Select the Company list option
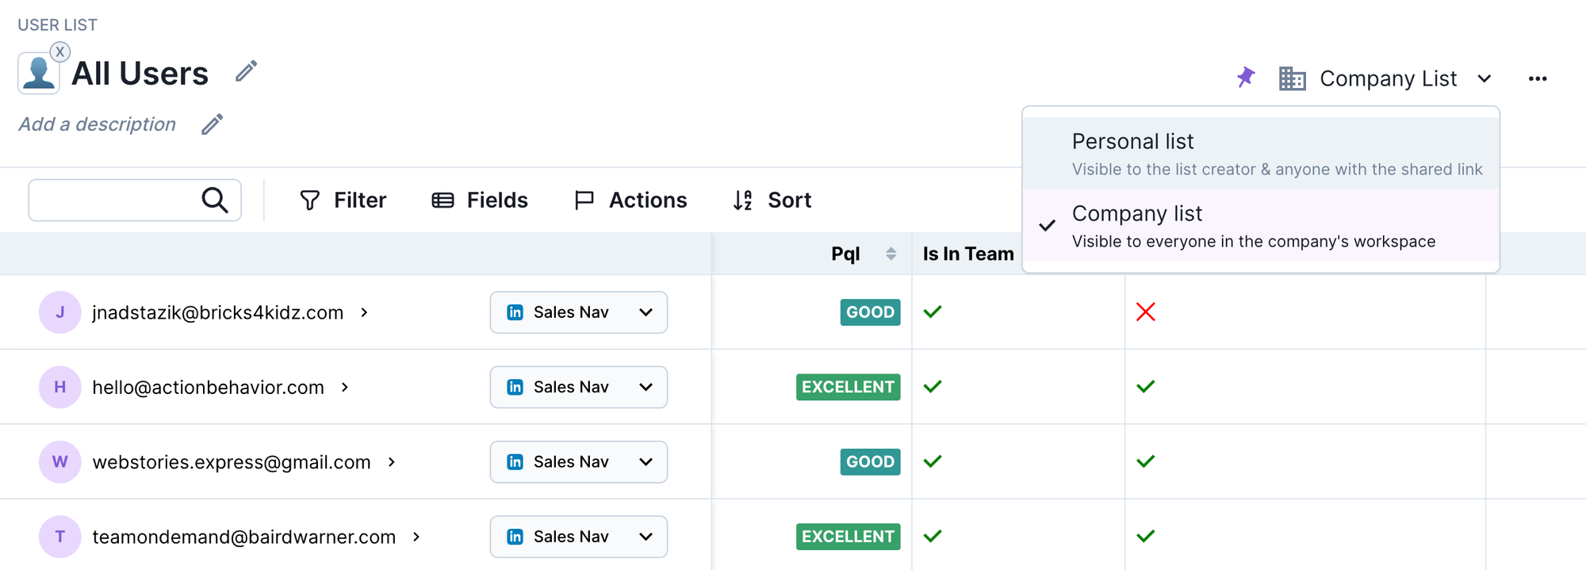1586x570 pixels. click(x=1260, y=226)
